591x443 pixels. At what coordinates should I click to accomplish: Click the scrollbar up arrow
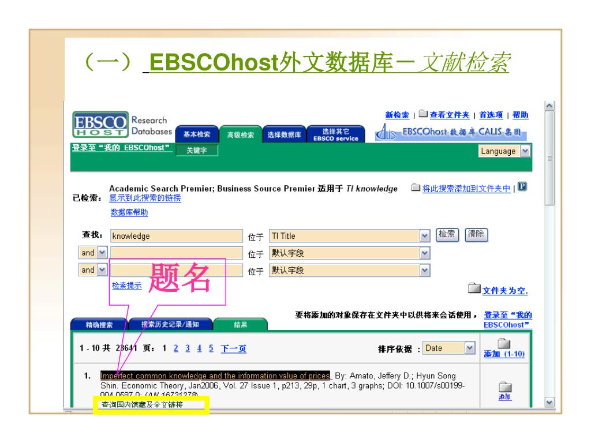click(x=549, y=106)
